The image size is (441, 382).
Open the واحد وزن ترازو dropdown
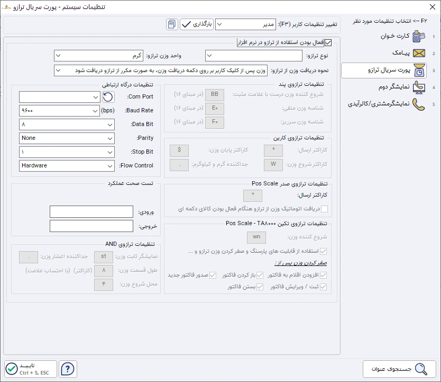click(98, 56)
